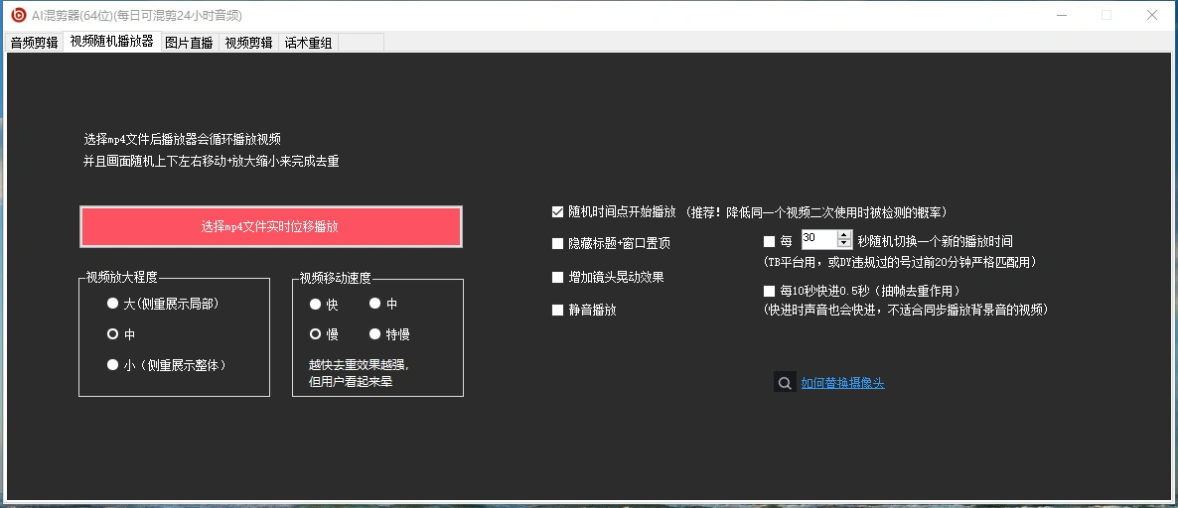Switch to the 音频剪辑 tab
This screenshot has height=508, width=1178.
34,43
